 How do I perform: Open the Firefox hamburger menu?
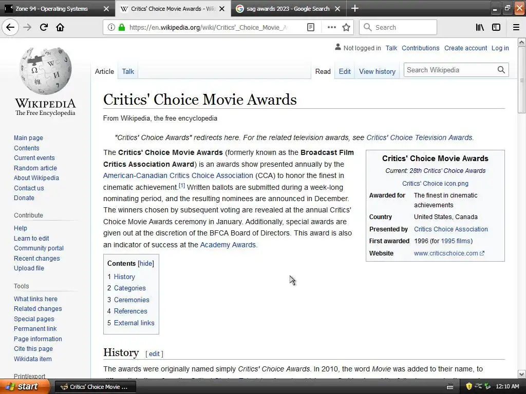[516, 27]
